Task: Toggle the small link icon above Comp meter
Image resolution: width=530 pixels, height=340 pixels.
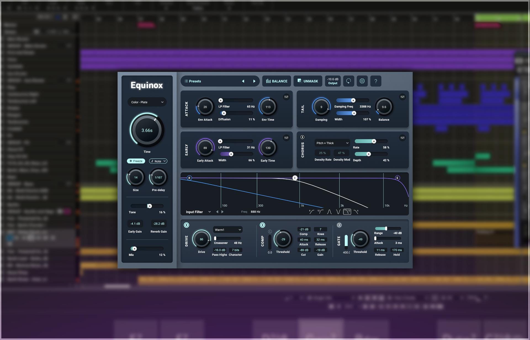Action: 270,232
